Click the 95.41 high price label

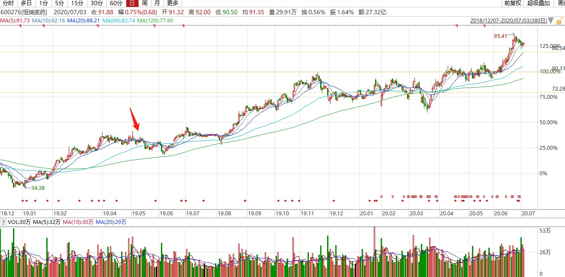[500, 36]
